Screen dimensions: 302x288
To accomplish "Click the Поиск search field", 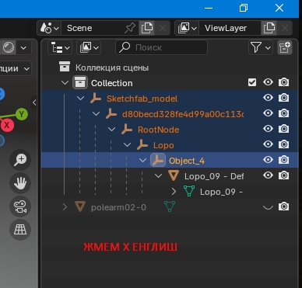I will point(161,47).
